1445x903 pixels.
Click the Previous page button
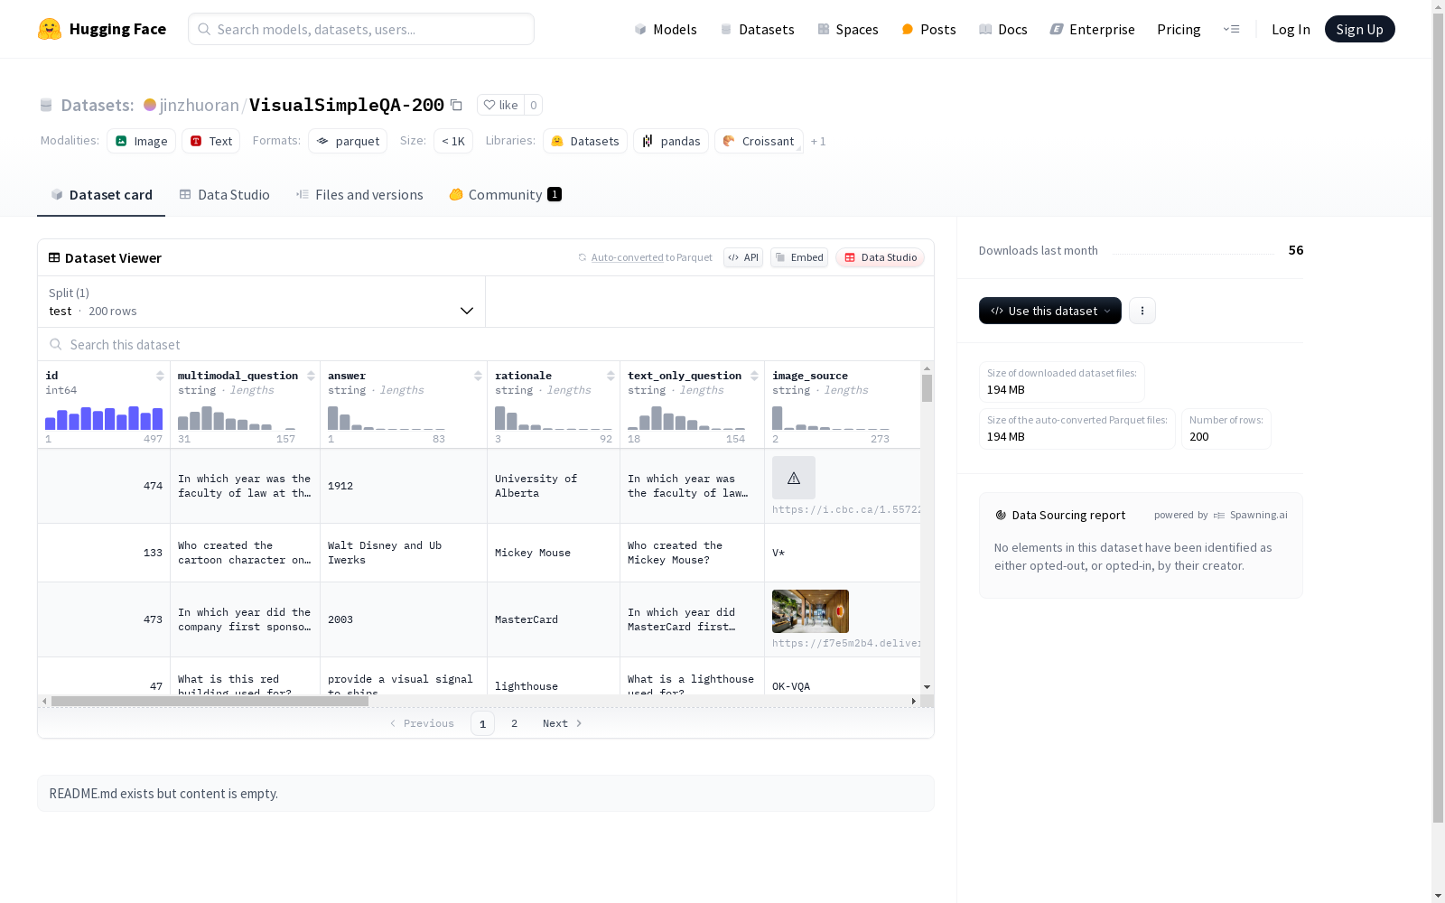422,723
